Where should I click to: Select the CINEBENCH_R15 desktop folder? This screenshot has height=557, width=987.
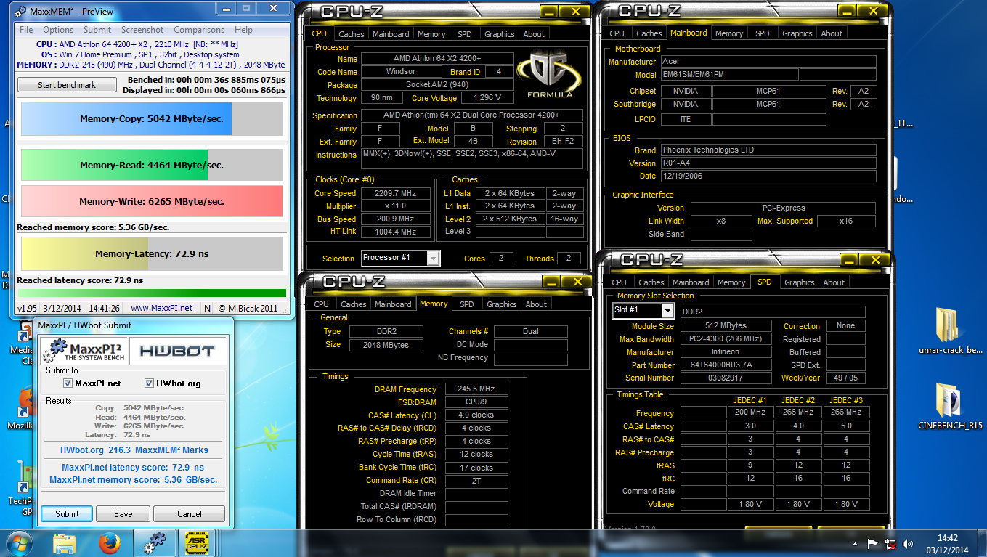[x=950, y=407]
